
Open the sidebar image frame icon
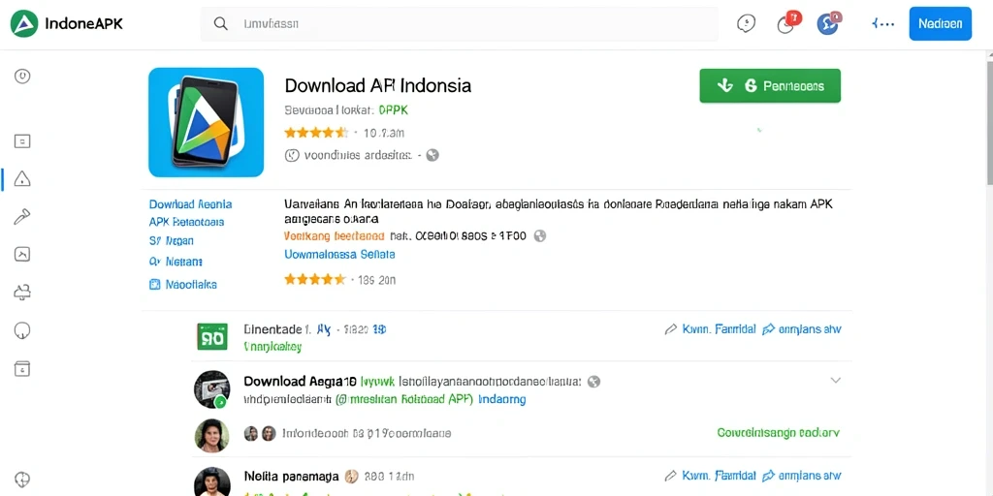click(22, 255)
